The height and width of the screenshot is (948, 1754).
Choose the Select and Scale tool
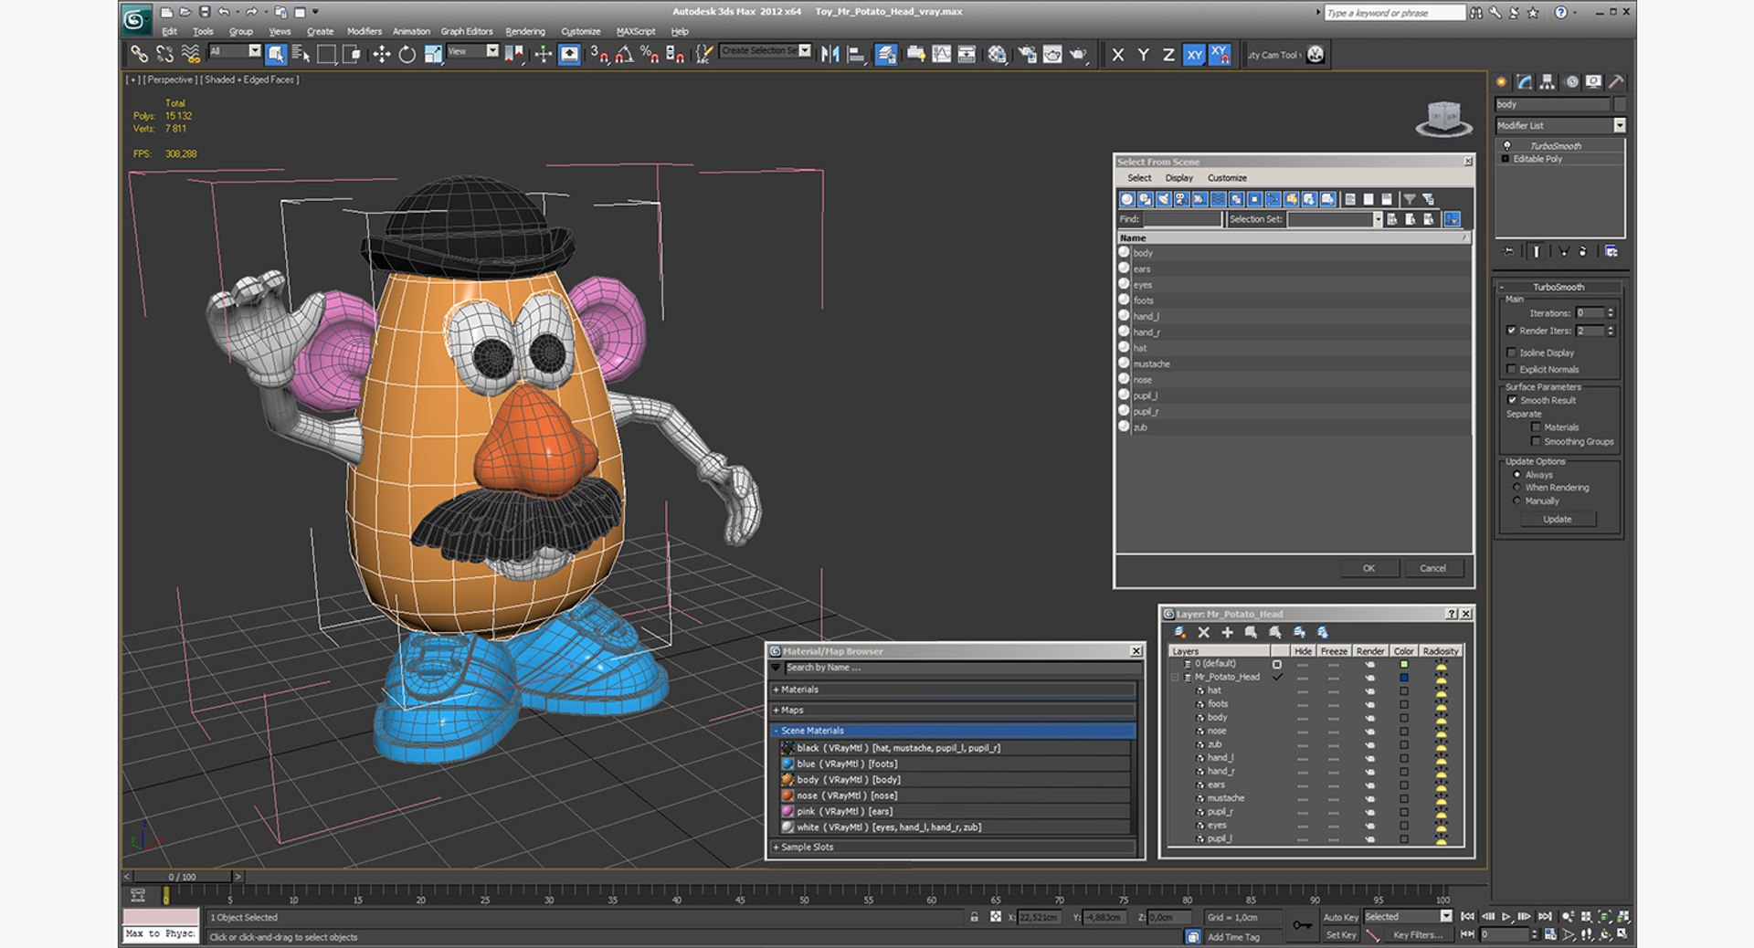point(433,54)
